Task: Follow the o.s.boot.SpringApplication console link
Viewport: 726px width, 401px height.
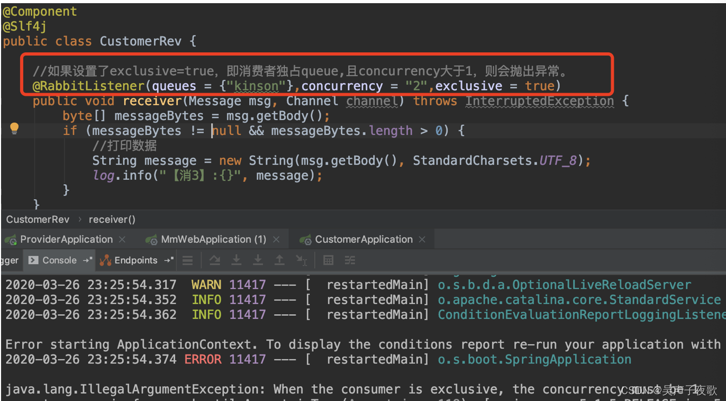Action: click(x=534, y=359)
